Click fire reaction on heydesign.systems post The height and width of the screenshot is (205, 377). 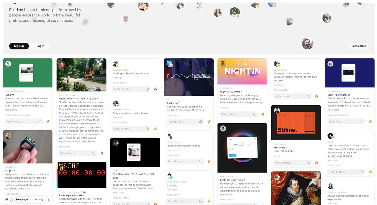pyautogui.click(x=209, y=161)
